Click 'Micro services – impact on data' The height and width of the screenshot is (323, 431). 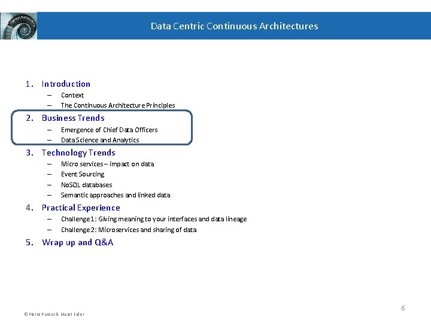click(108, 164)
